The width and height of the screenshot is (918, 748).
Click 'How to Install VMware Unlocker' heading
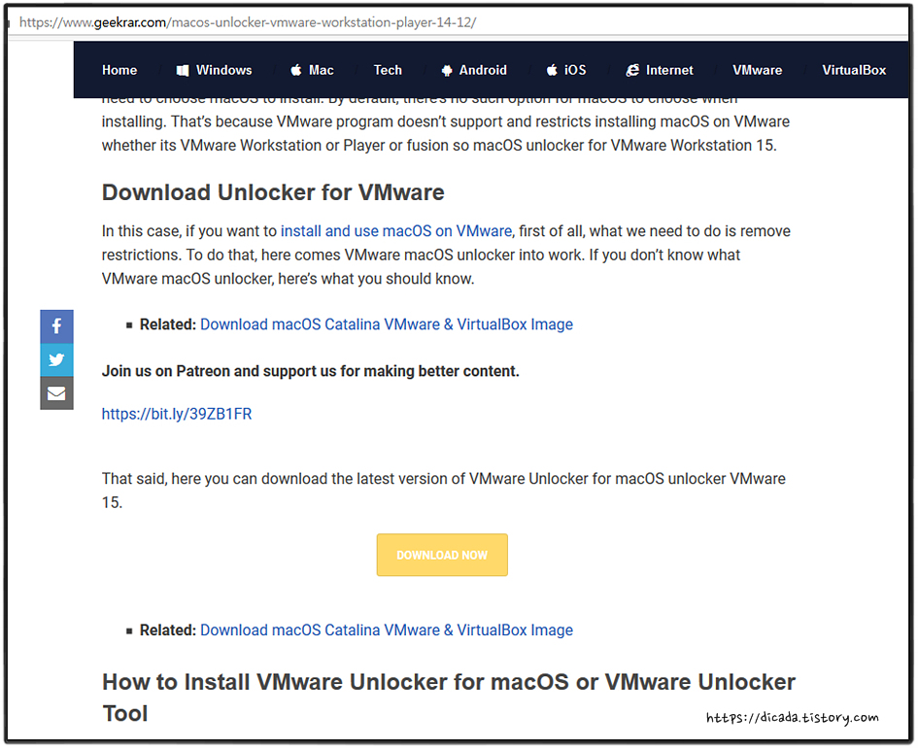tap(449, 697)
